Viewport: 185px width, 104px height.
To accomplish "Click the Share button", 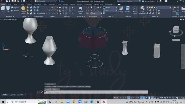I will point(61,1).
